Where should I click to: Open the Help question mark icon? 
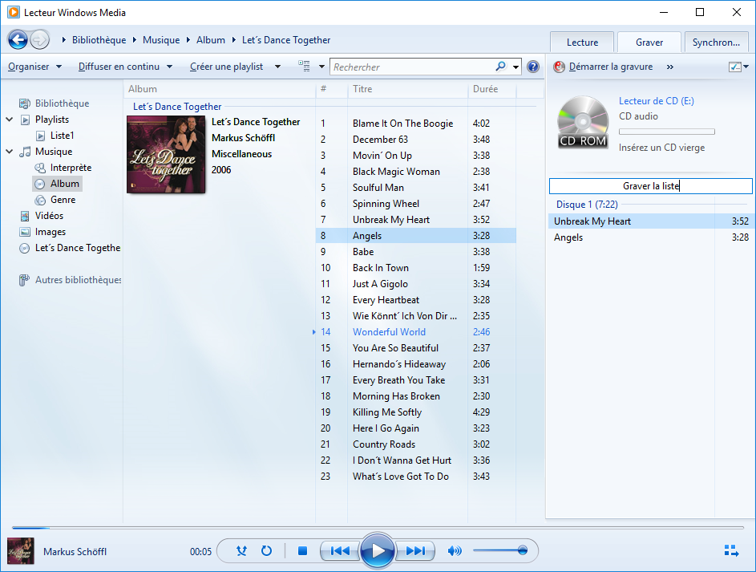click(533, 67)
